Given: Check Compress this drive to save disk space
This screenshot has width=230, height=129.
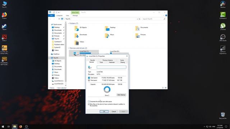Looking at the screenshot, I should pyautogui.click(x=89, y=101).
